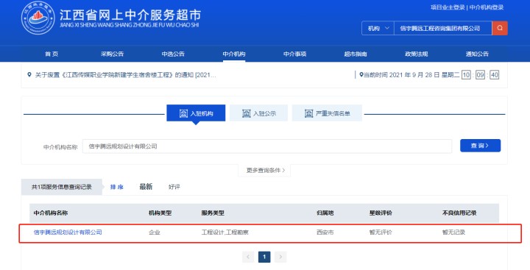Viewport: 530px width, 270px height.
Task: Click the 不良信用记录 column header
Action: coord(459,213)
